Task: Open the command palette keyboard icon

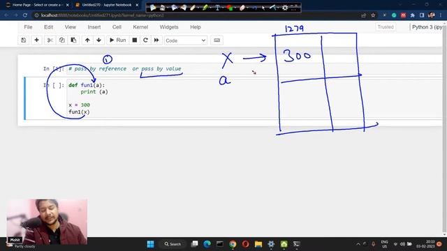Action: (x=217, y=40)
